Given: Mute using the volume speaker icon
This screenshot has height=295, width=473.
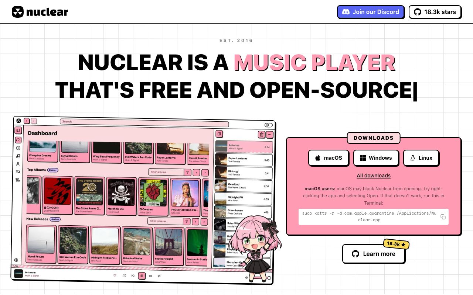Looking at the screenshot, I should 247,277.
